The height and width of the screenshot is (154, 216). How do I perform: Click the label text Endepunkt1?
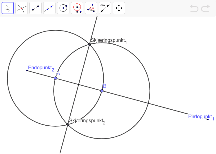(x=201, y=117)
